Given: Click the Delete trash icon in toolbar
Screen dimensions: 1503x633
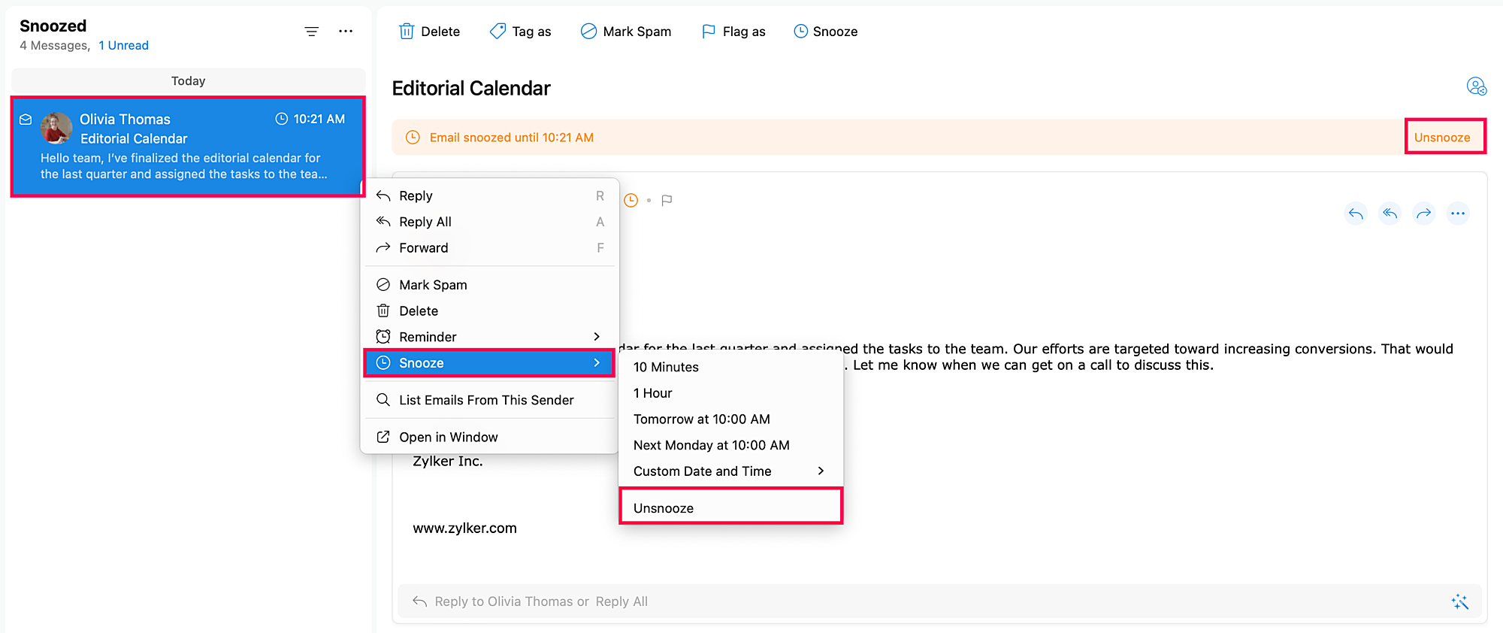Looking at the screenshot, I should (407, 32).
